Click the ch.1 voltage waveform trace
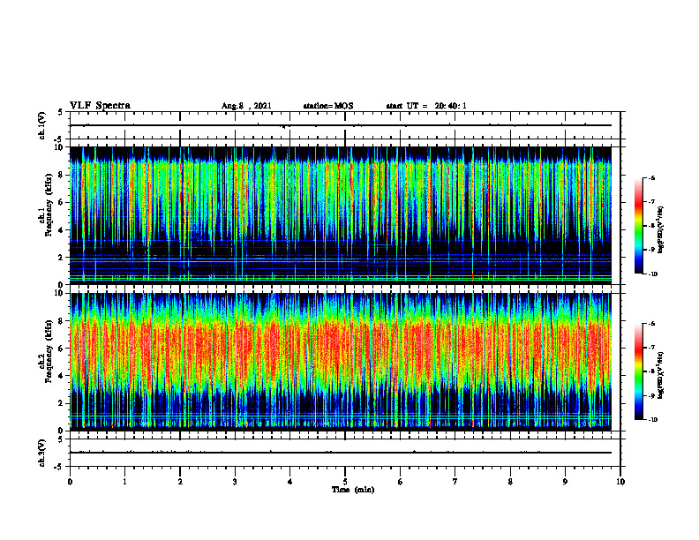Viewport: 699px width, 540px height. click(341, 125)
